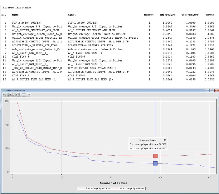Viewport: 219px width, 194px height.
Task: Select the blue training marker at 29 leaves
Action: pos(155,163)
